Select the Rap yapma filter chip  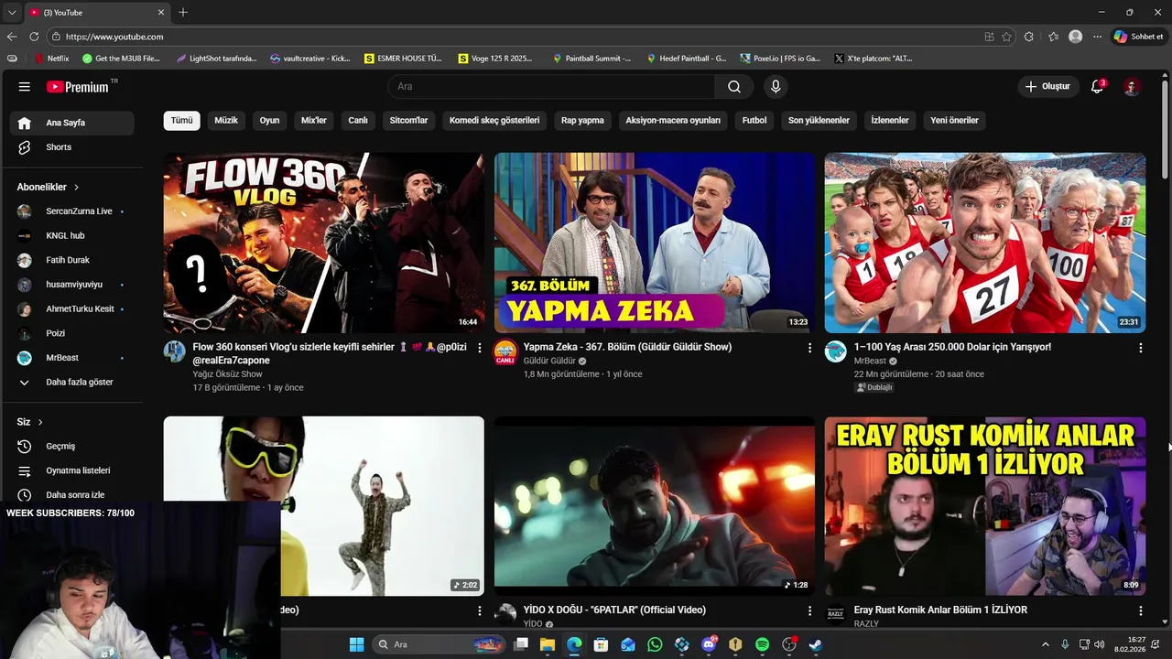[x=582, y=121]
